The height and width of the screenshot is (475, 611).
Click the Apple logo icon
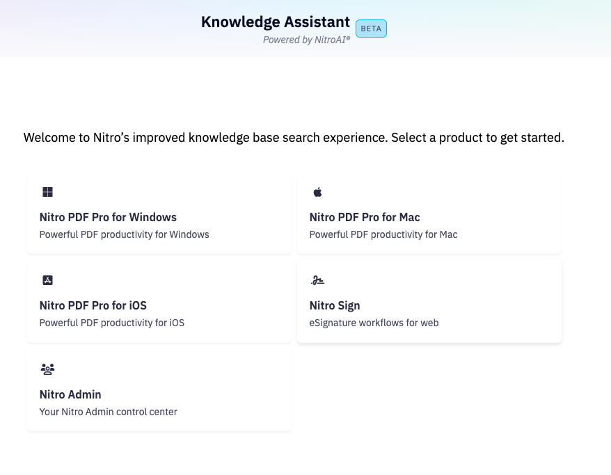317,192
